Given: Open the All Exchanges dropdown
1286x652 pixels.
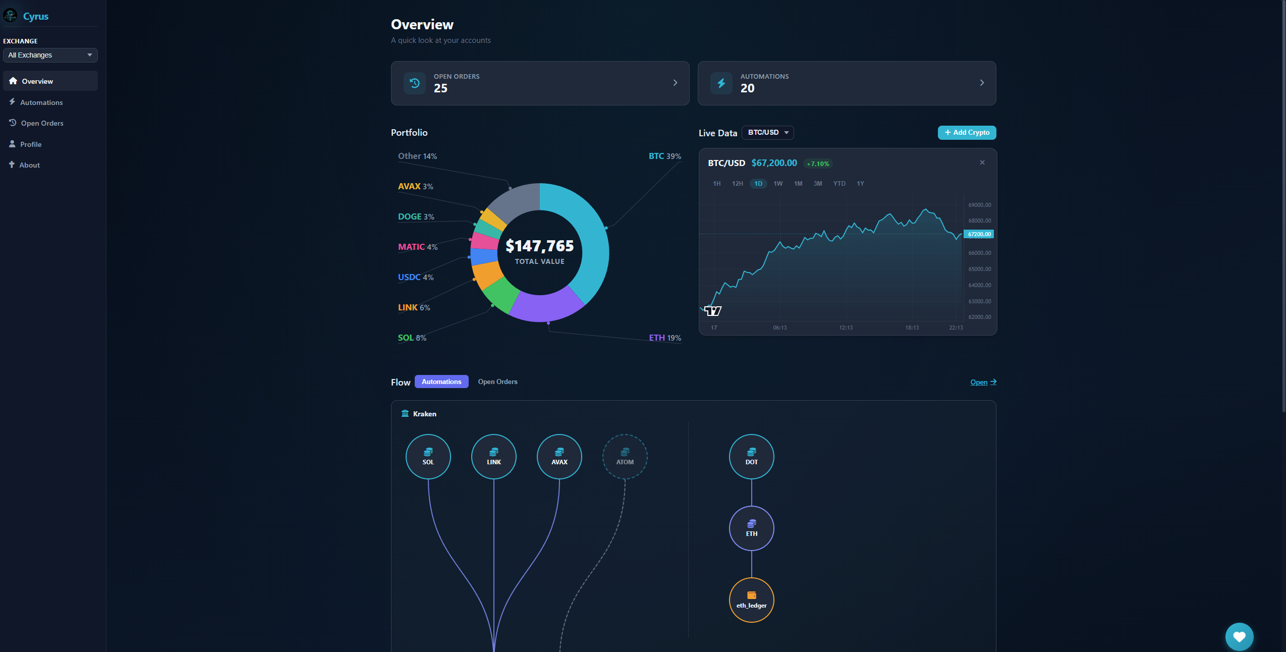Looking at the screenshot, I should coord(50,55).
